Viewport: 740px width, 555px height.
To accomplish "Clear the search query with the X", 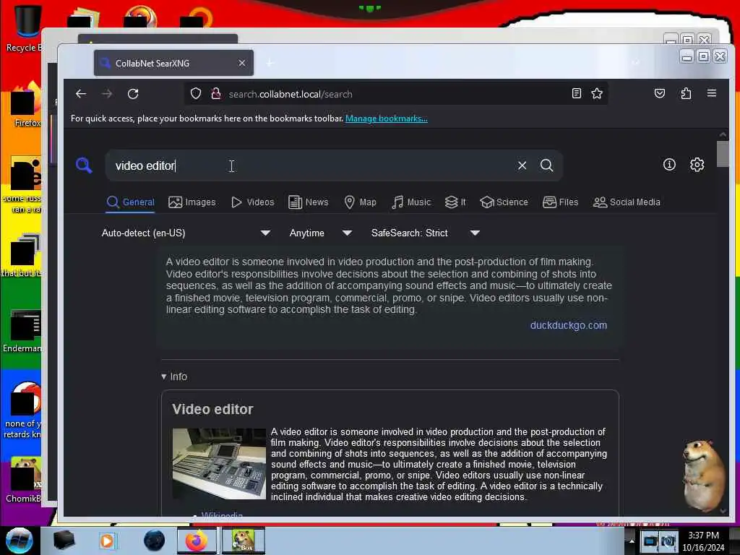I will [x=522, y=165].
